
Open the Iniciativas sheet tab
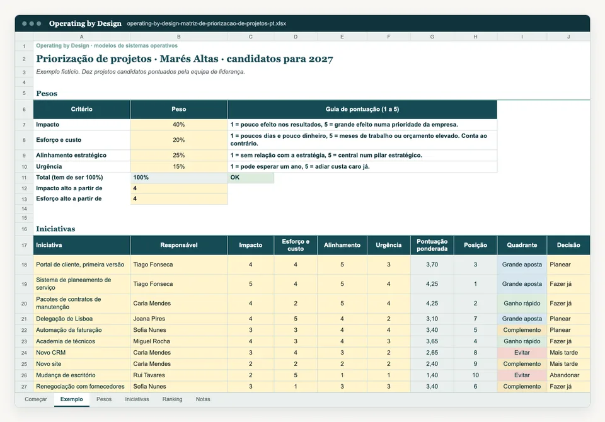pyautogui.click(x=137, y=399)
